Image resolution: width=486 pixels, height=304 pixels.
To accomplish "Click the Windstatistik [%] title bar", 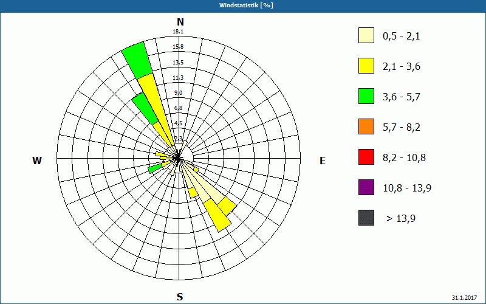I will click(243, 5).
